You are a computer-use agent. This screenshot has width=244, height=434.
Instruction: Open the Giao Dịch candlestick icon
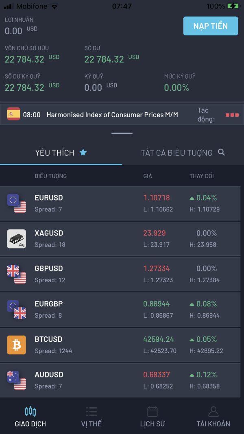[30, 412]
